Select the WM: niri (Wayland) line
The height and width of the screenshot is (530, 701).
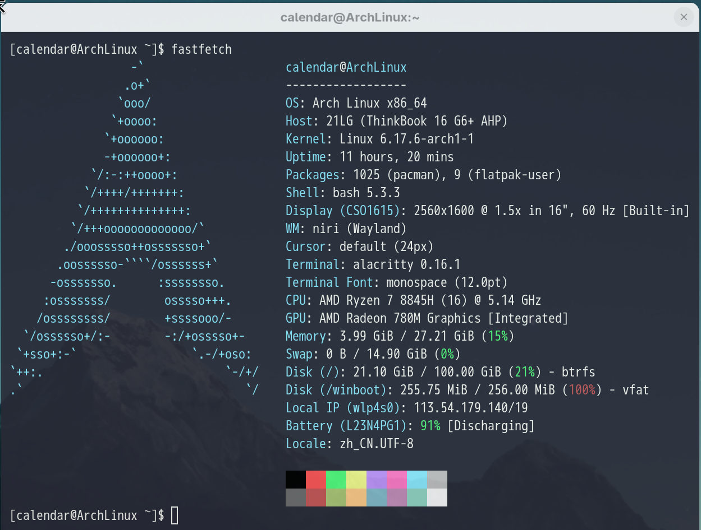pos(346,229)
